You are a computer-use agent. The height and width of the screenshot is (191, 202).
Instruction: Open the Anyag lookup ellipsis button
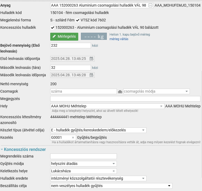click(x=150, y=5)
